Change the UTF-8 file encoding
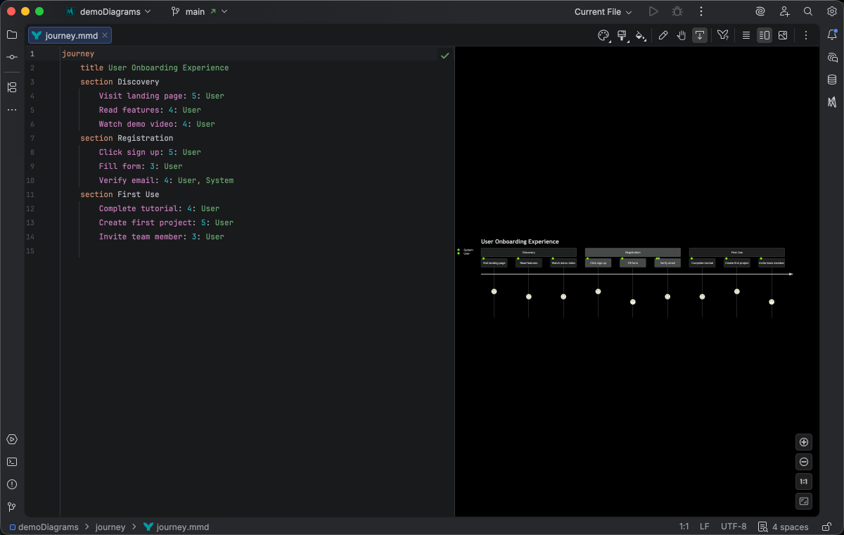The width and height of the screenshot is (844, 535). 734,527
